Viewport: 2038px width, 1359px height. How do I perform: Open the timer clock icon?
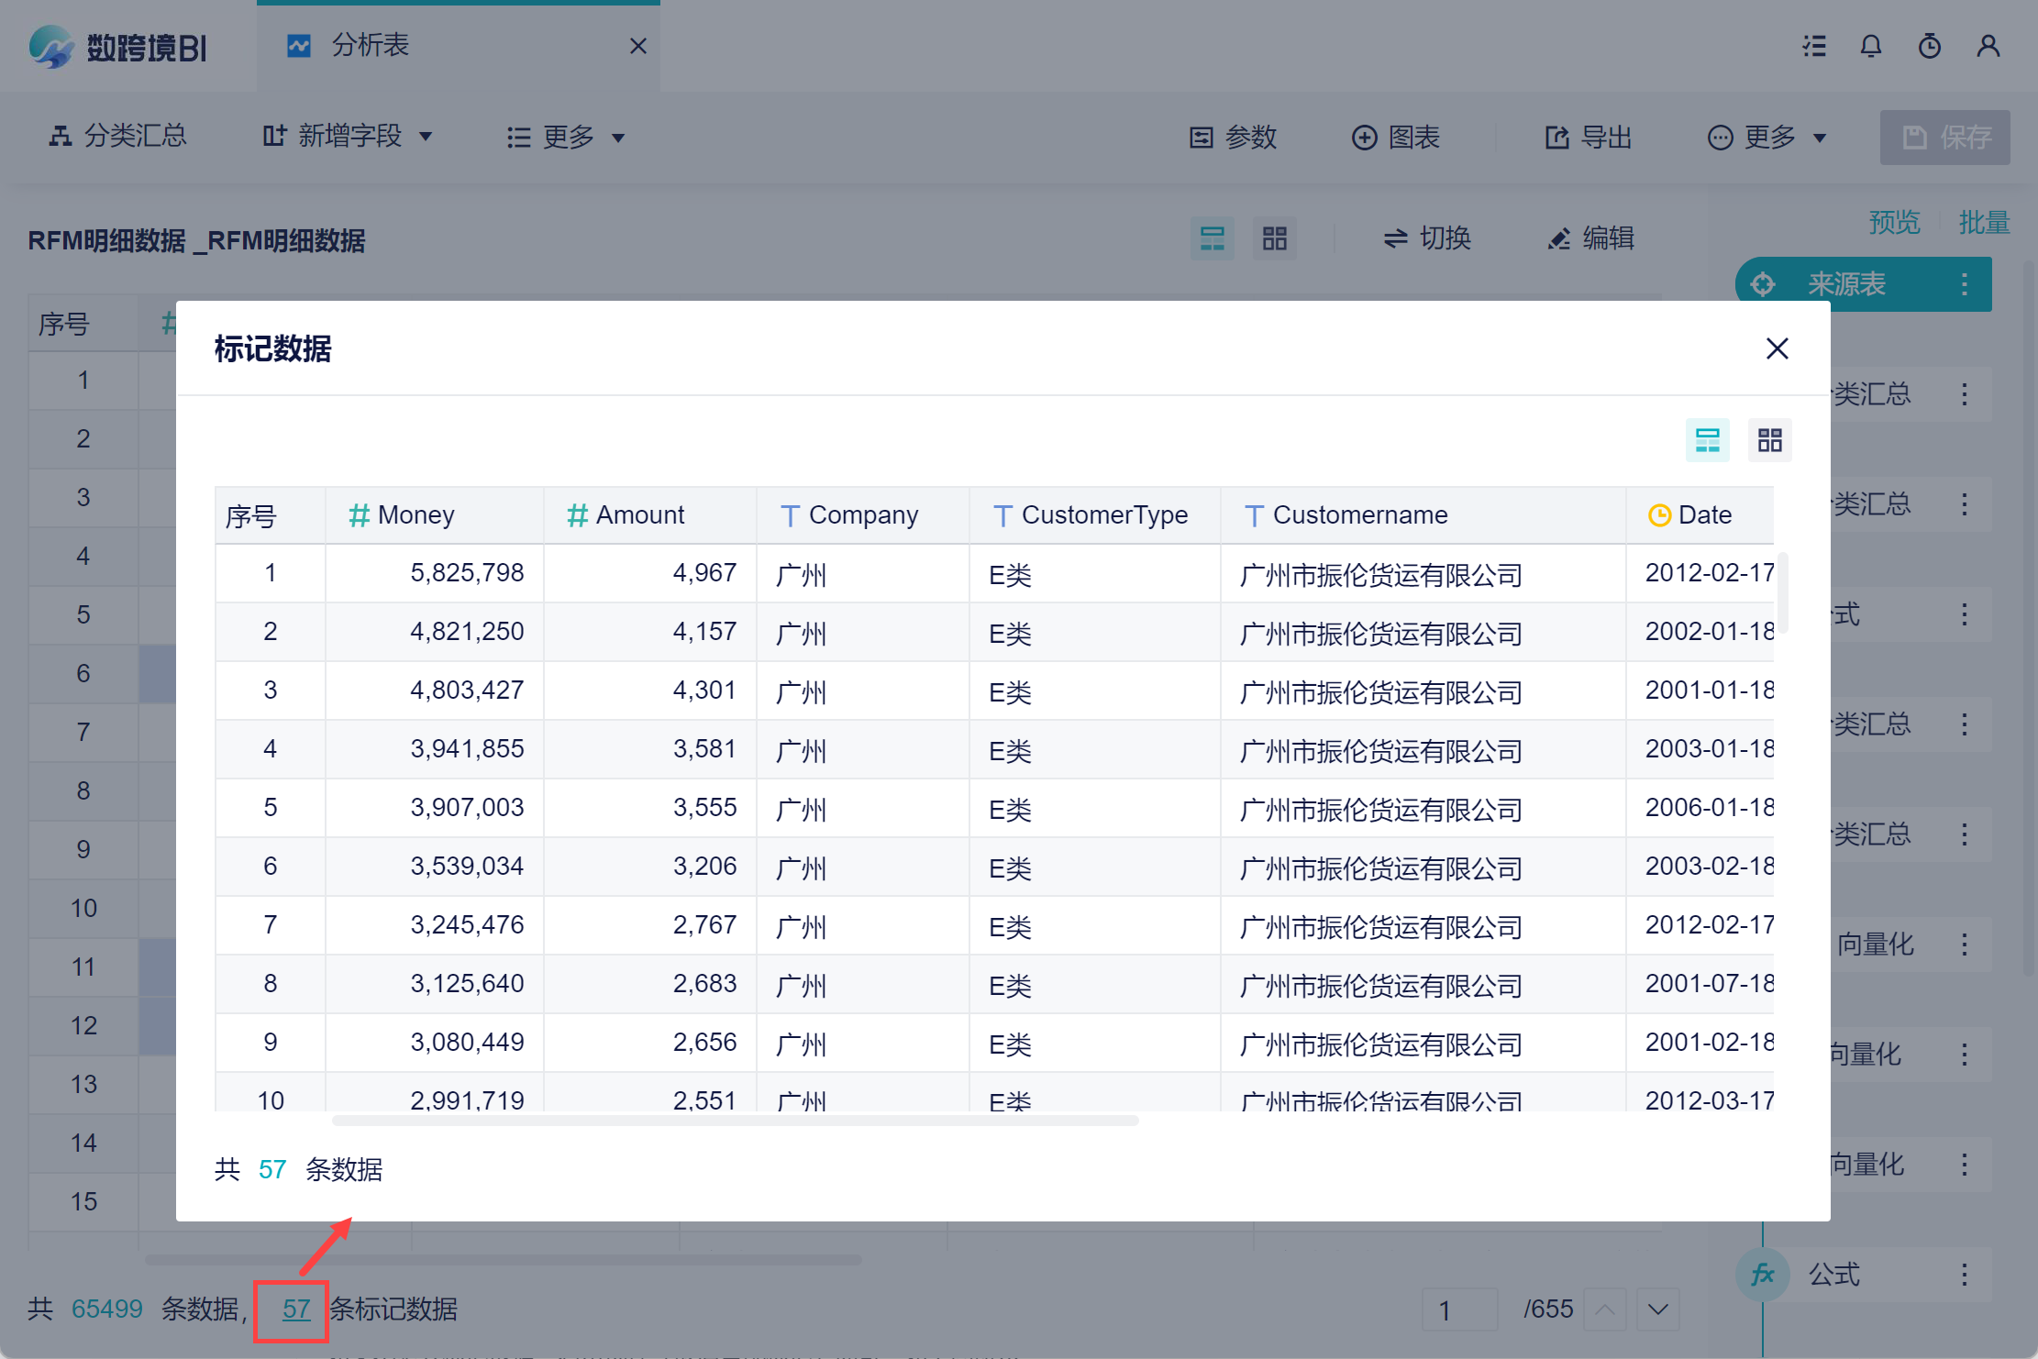[1929, 46]
